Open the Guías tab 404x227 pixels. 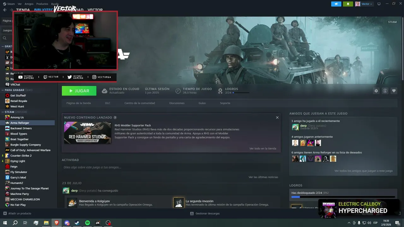(x=202, y=103)
